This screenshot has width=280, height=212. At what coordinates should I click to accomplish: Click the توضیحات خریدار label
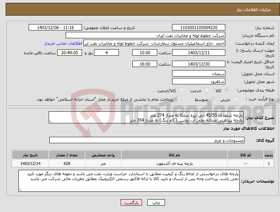click(258, 181)
